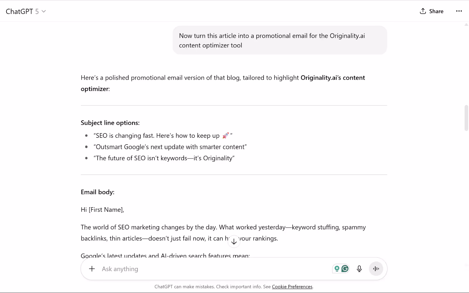Click the green Grammarly G icon
This screenshot has width=469, height=293.
pos(345,269)
